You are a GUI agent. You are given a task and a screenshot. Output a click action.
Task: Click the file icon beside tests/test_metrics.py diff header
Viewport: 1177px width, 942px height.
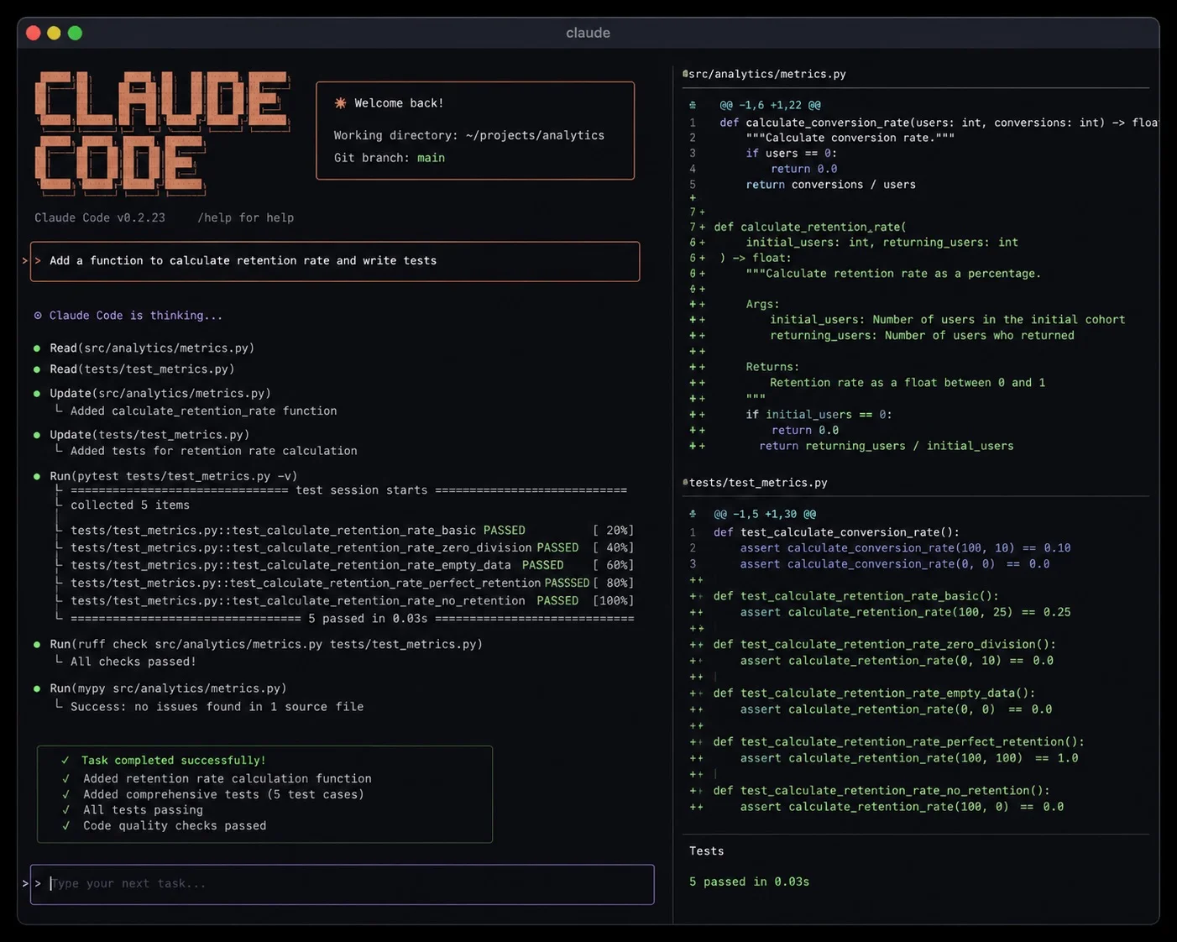(x=685, y=483)
